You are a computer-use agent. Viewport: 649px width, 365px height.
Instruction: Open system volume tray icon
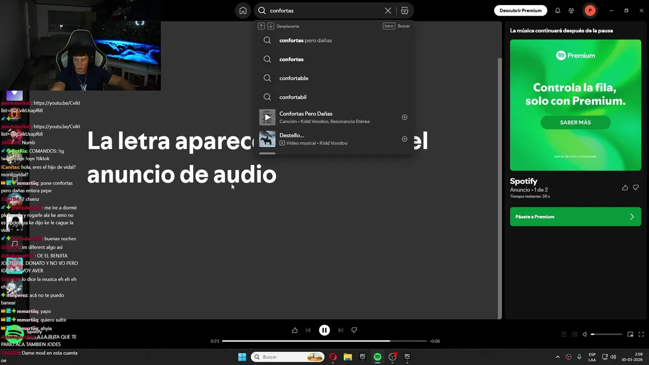tap(613, 357)
